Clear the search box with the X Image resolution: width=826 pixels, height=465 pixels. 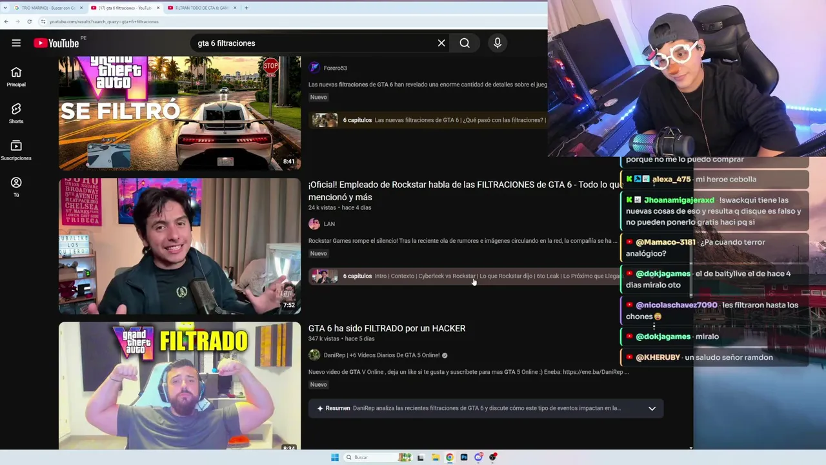click(x=441, y=43)
